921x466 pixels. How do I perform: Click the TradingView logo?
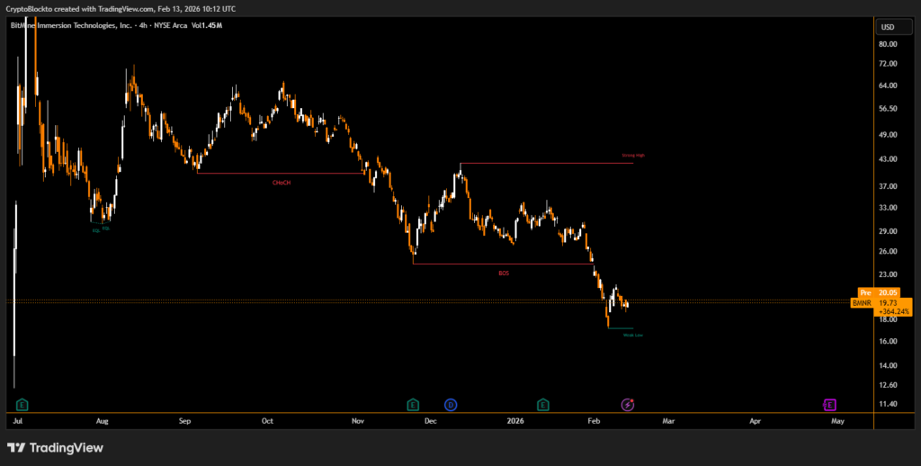55,447
